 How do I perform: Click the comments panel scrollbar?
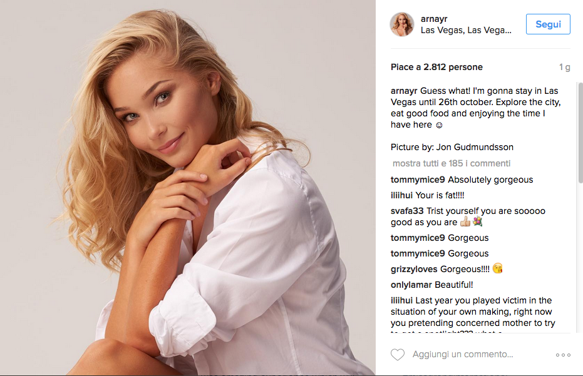[x=580, y=133]
